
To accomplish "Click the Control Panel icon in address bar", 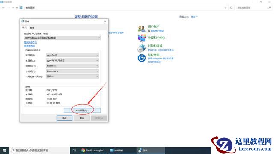I will click(x=21, y=8).
